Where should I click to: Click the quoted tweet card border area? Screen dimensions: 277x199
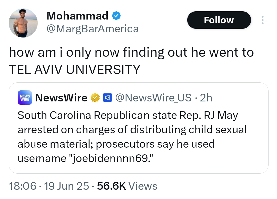coord(138,128)
